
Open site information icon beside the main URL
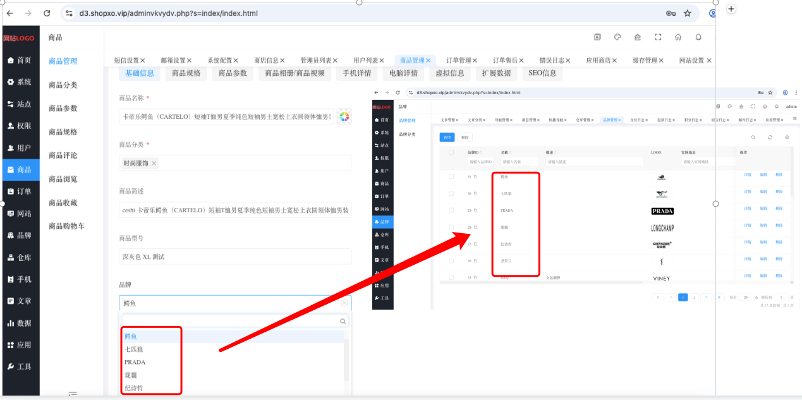point(70,13)
